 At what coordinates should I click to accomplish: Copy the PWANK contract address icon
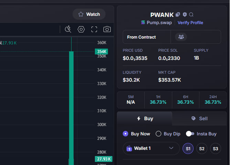pyautogui.click(x=178, y=14)
